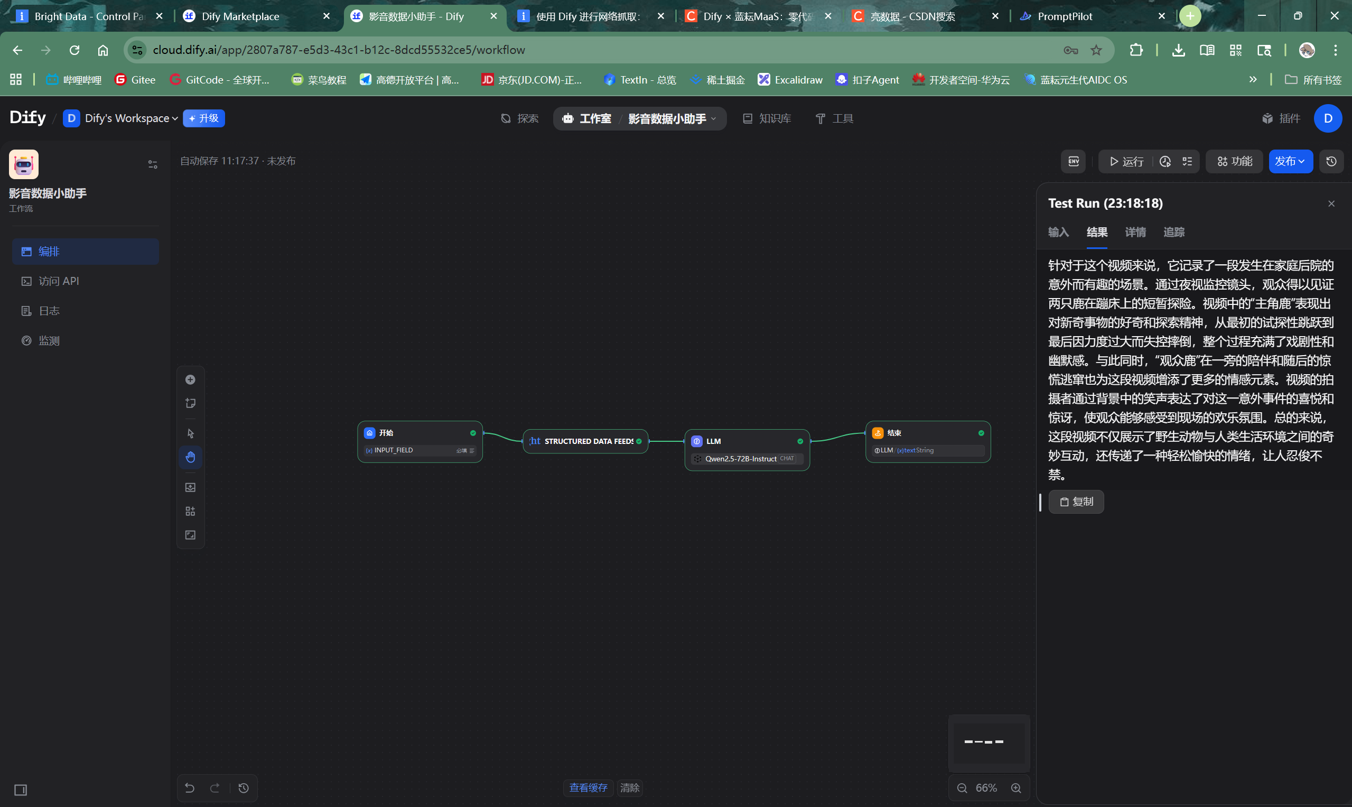Click the add node plus icon
1352x807 pixels.
190,379
